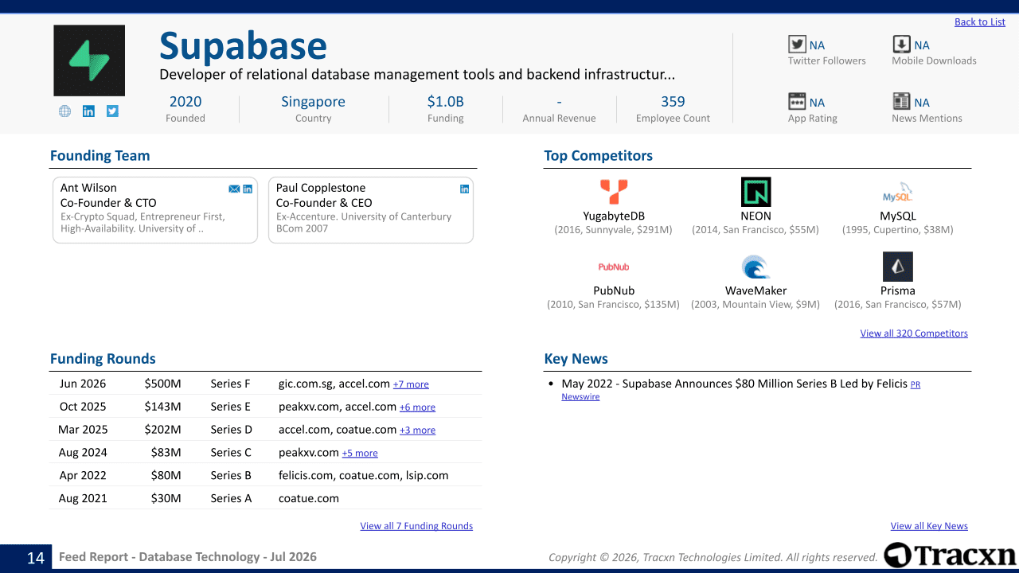Click Ant Wilson's email icon
1019x573 pixels.
(x=234, y=189)
